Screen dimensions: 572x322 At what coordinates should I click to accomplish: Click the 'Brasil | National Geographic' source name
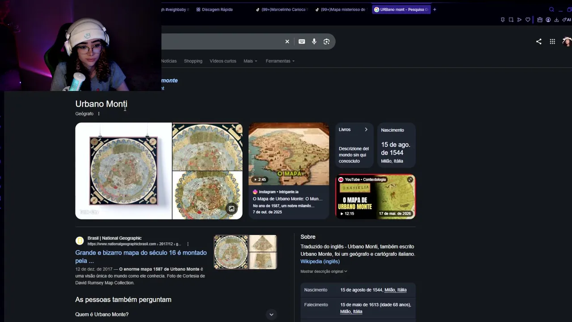(114, 238)
